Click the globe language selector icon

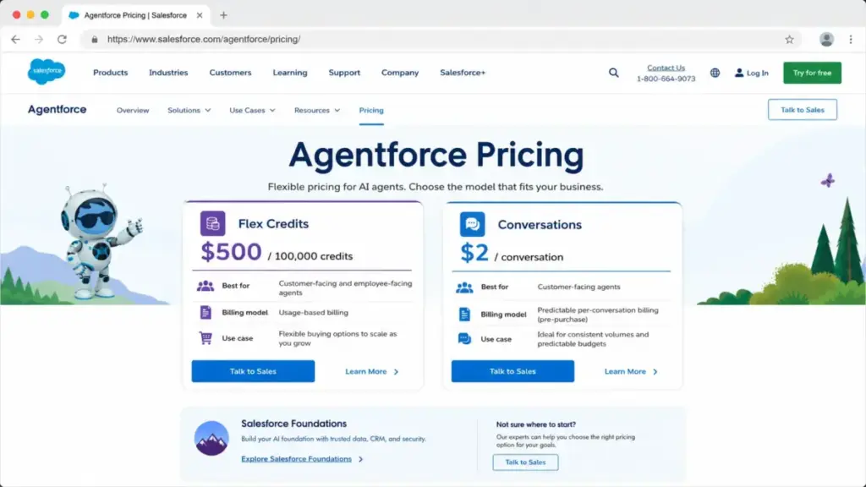click(x=715, y=73)
